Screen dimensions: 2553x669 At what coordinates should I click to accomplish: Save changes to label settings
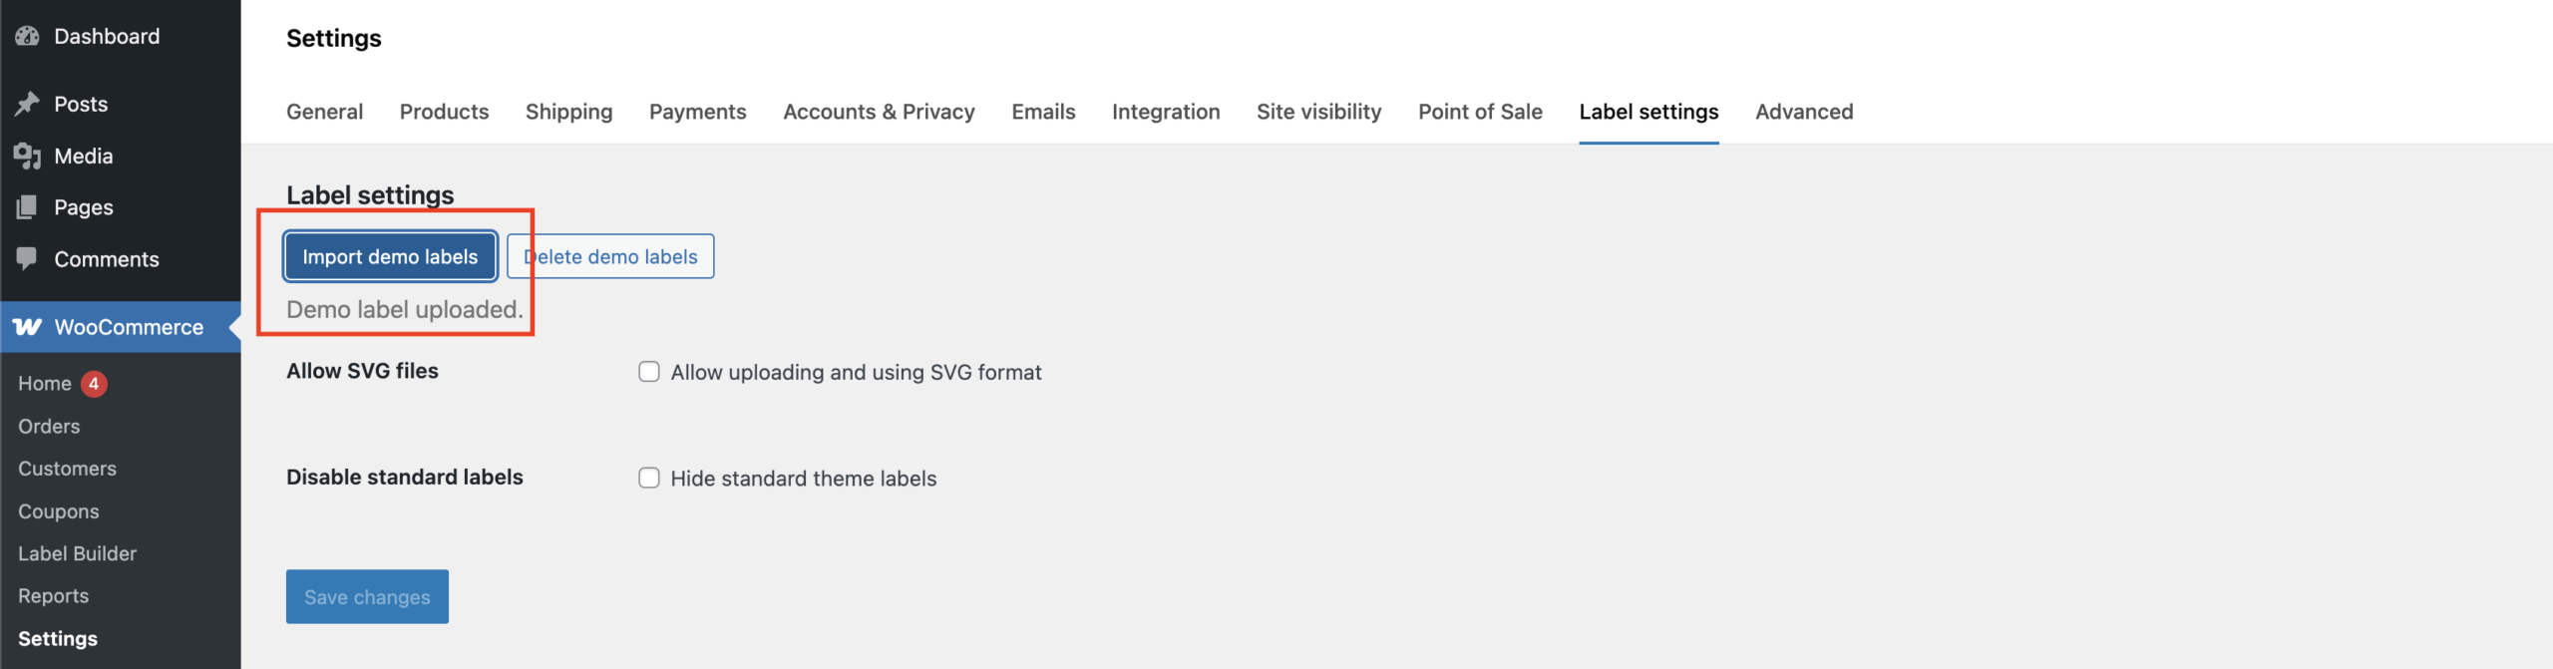[x=367, y=596]
